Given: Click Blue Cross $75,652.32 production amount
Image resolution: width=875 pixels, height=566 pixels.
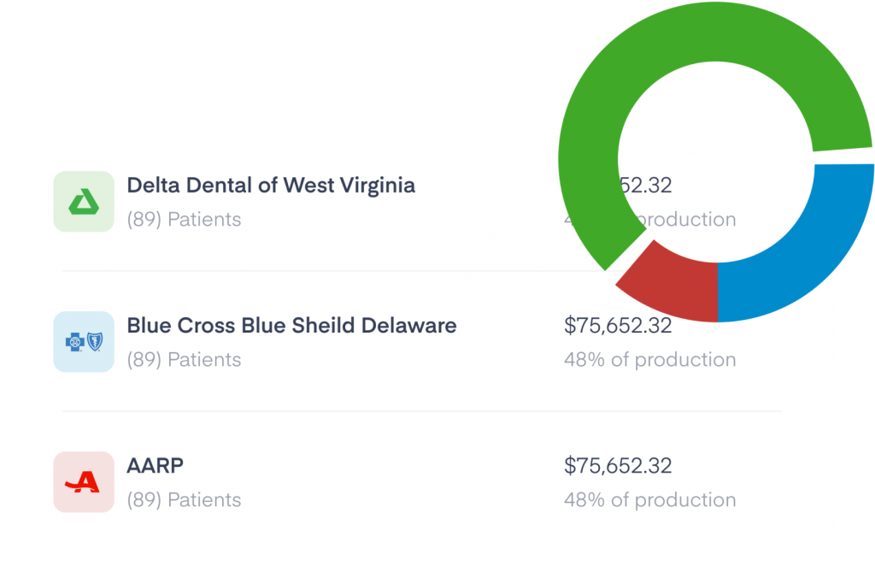Looking at the screenshot, I should [x=618, y=326].
